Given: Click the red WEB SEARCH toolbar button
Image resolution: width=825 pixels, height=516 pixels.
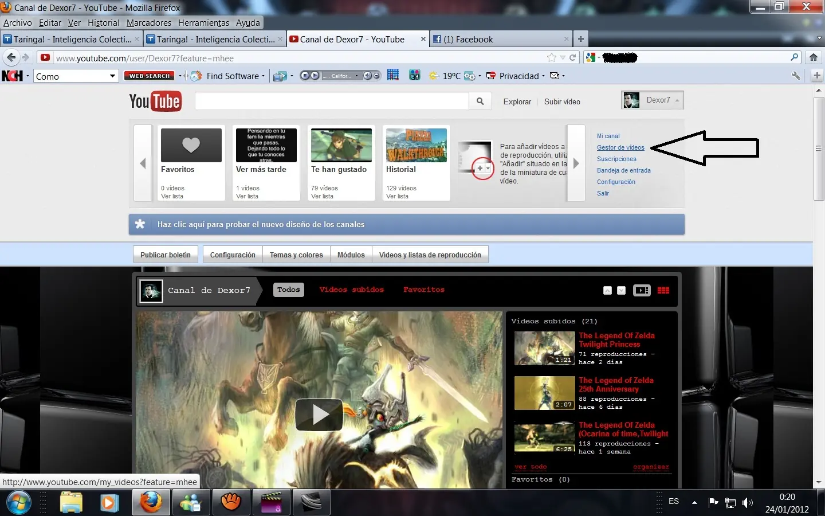Looking at the screenshot, I should (150, 76).
